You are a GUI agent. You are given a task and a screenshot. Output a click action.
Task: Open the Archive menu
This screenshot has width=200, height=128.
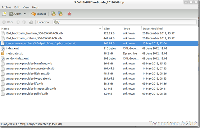[7, 7]
